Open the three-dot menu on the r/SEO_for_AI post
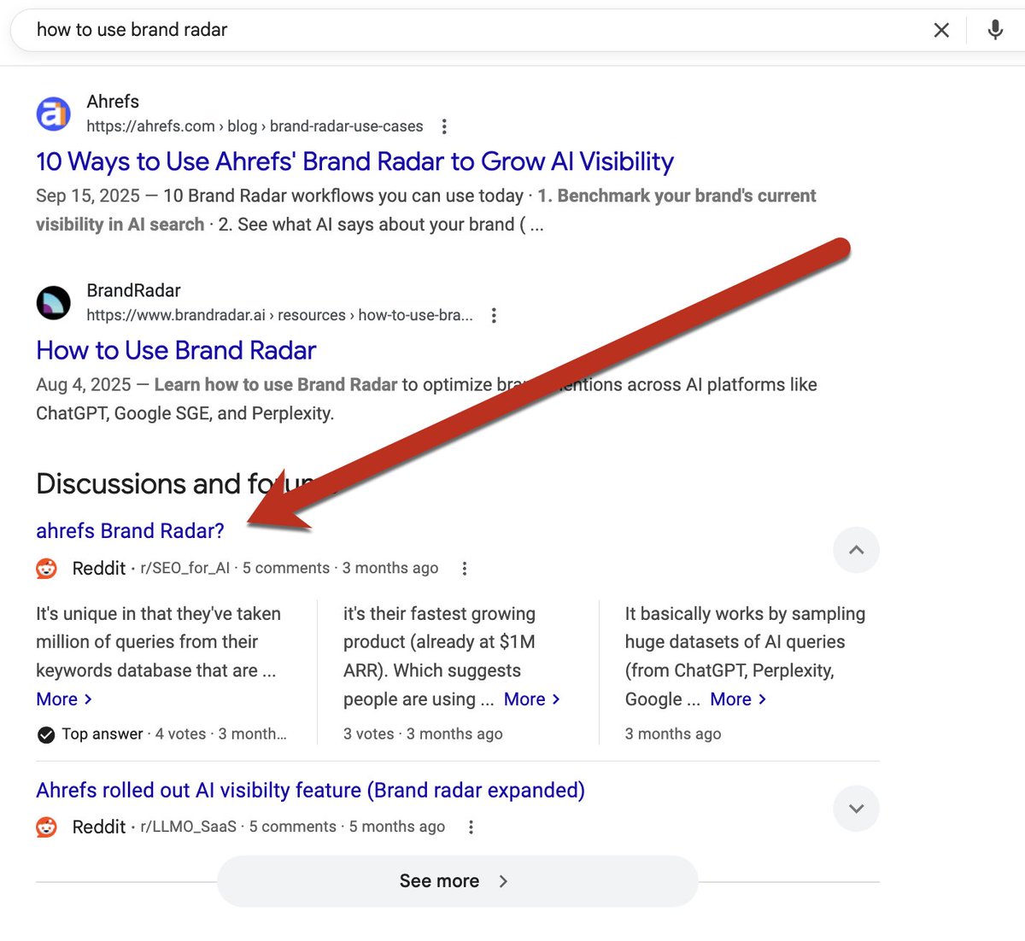The width and height of the screenshot is (1025, 941). [x=464, y=567]
